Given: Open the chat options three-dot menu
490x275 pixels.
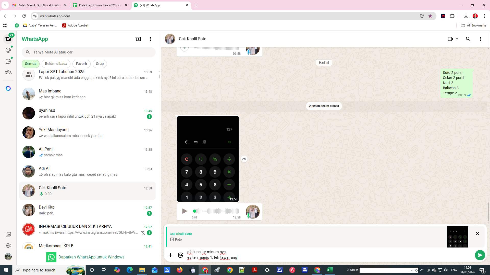Looking at the screenshot, I should point(481,39).
